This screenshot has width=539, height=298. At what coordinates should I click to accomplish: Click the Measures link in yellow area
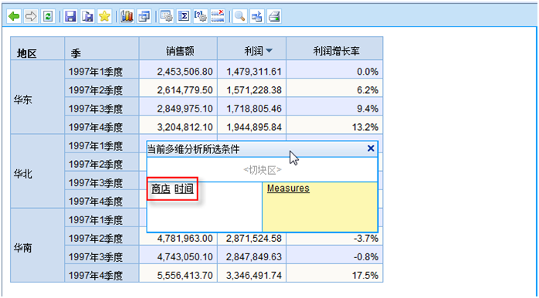288,188
